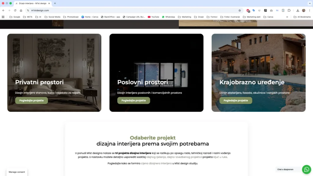313x176 pixels.
Task: Open the green WhatsApp chat bubble icon
Action: [x=307, y=169]
